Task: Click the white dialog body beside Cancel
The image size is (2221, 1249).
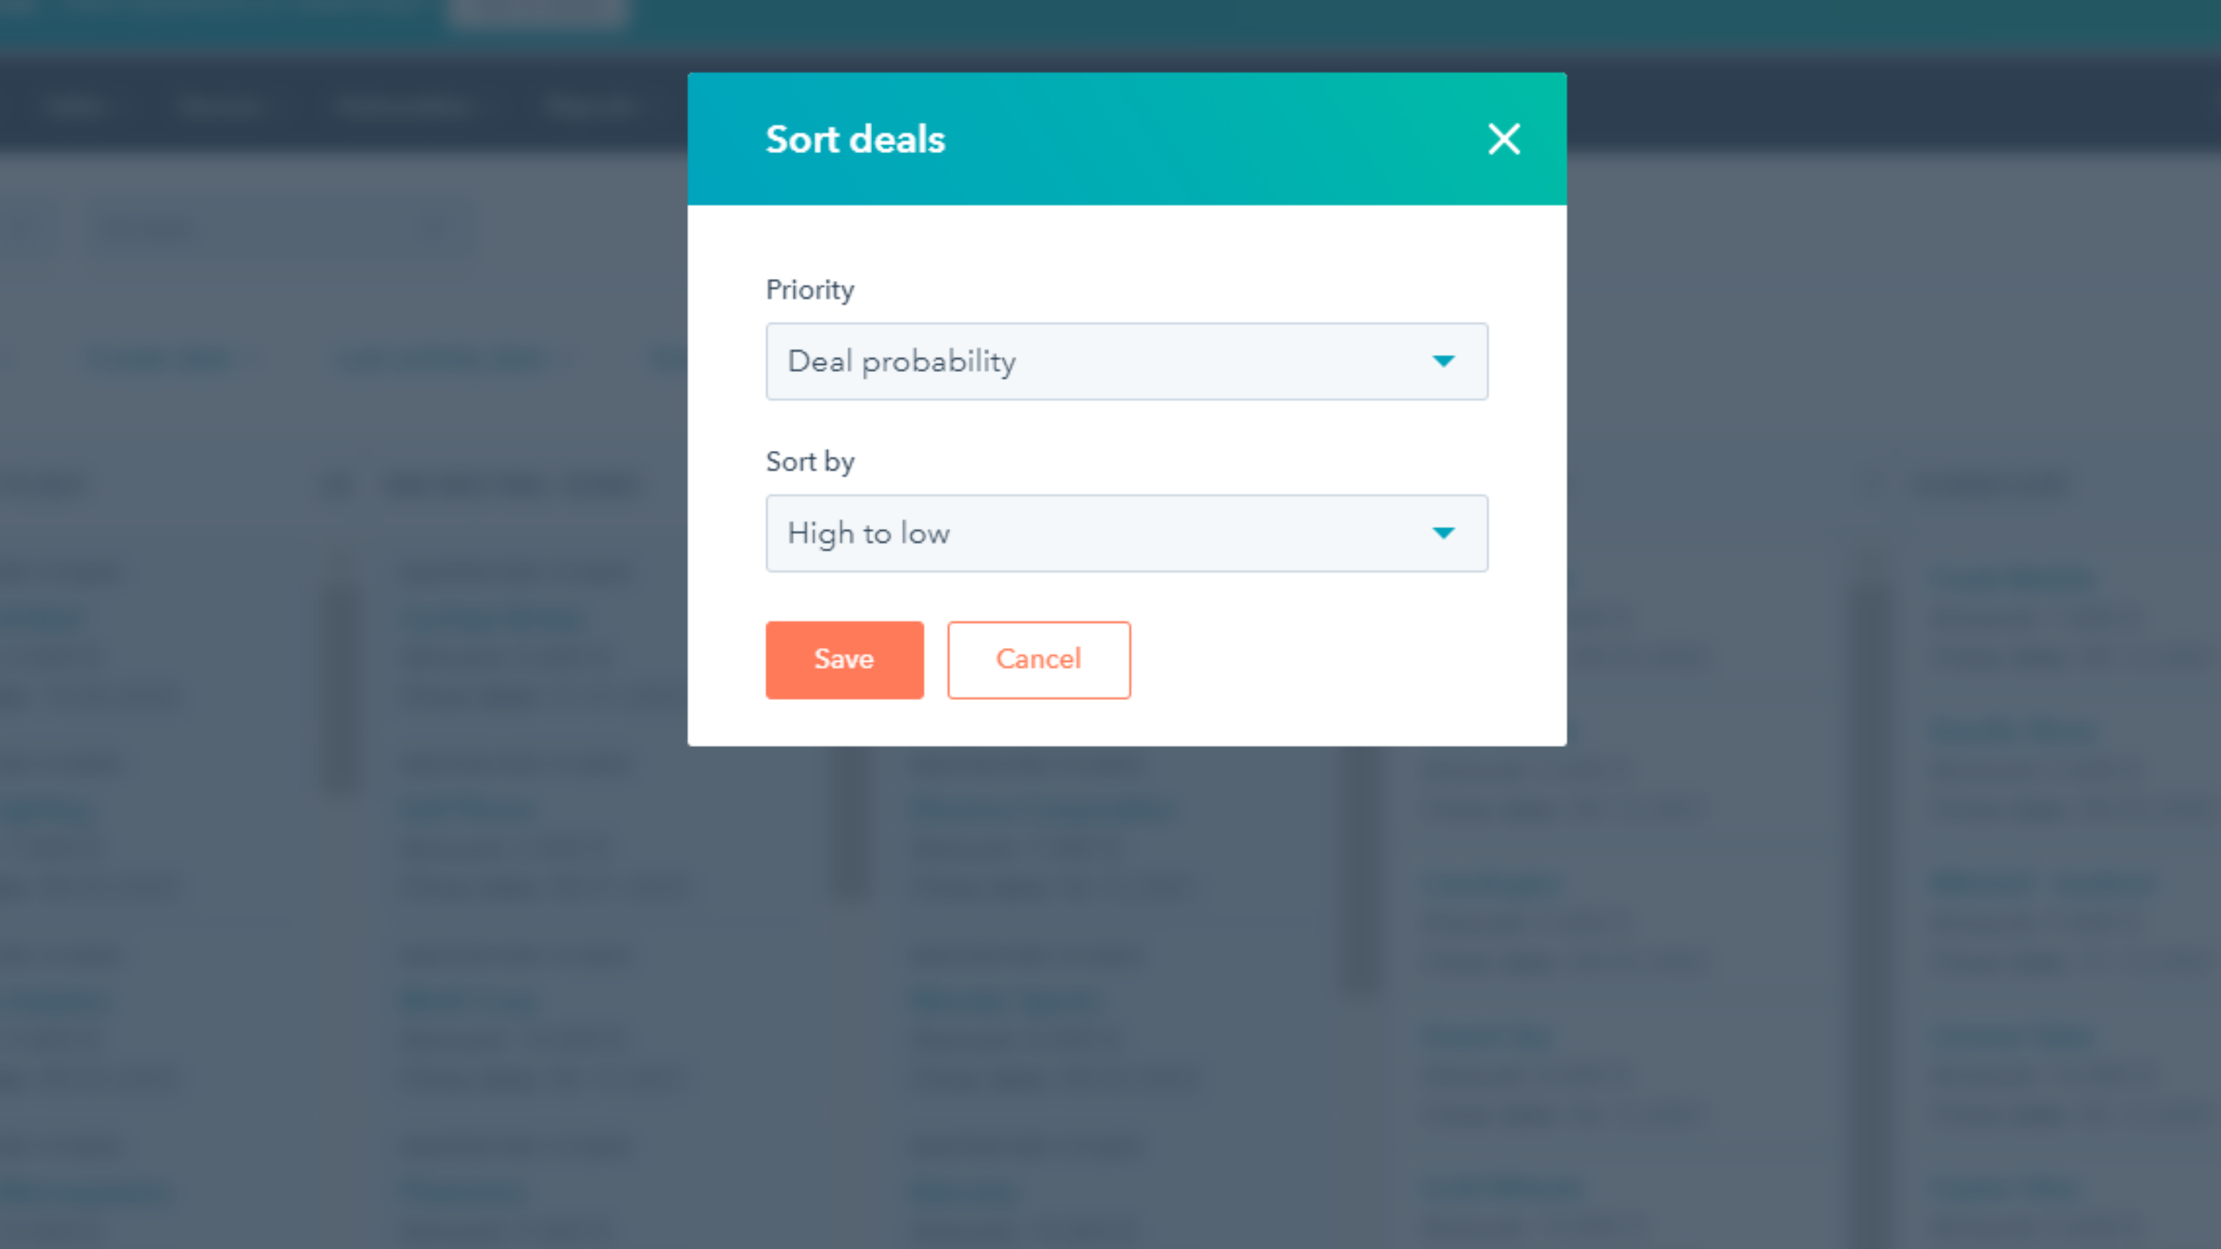Action: click(x=1337, y=660)
